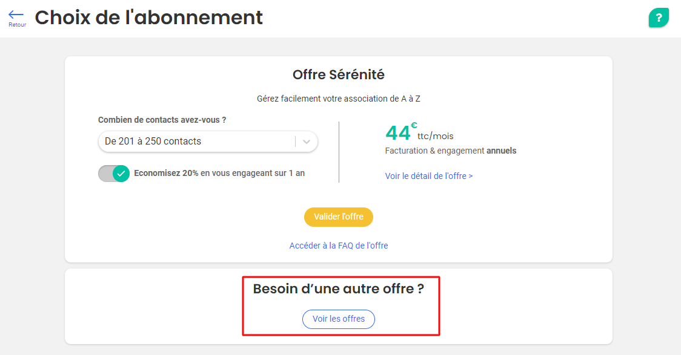Screen dimensions: 681x355
Task: Click the back arrow icon
Action: click(16, 15)
